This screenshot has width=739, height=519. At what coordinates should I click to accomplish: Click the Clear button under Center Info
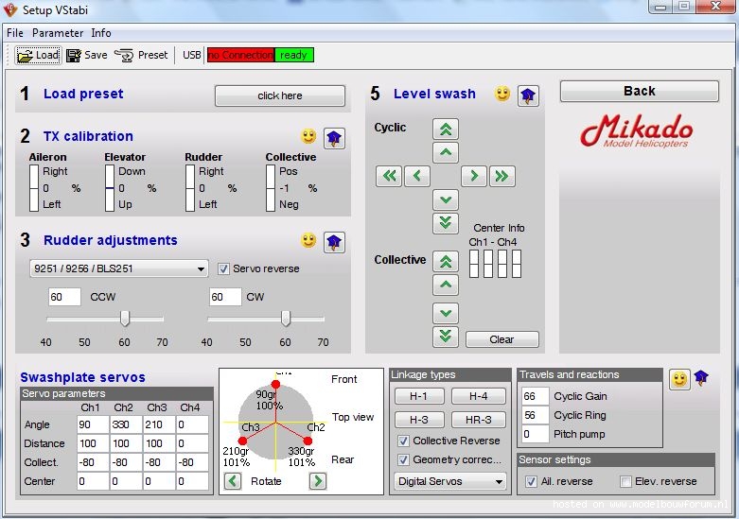(x=501, y=339)
